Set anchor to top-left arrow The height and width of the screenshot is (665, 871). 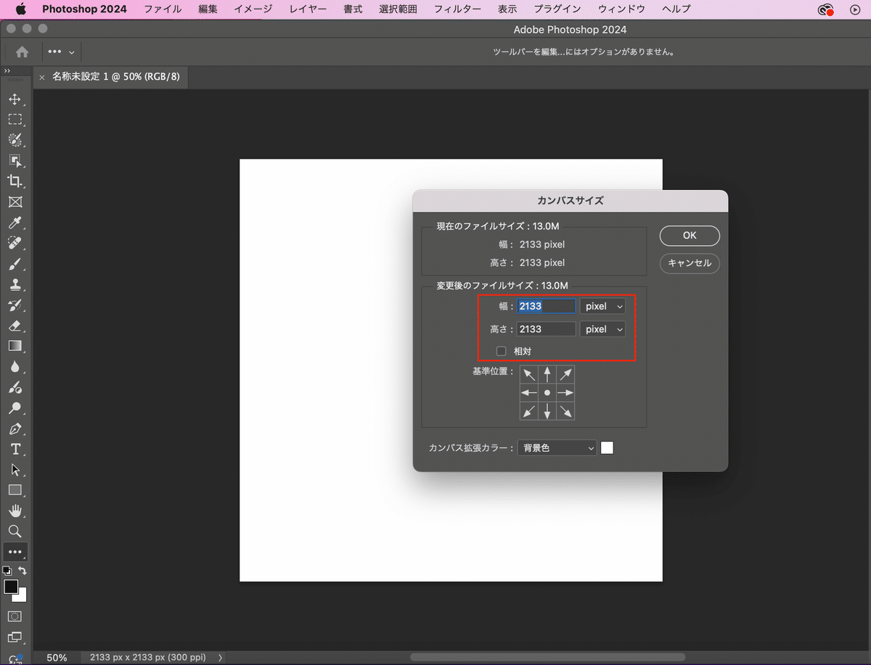click(529, 374)
